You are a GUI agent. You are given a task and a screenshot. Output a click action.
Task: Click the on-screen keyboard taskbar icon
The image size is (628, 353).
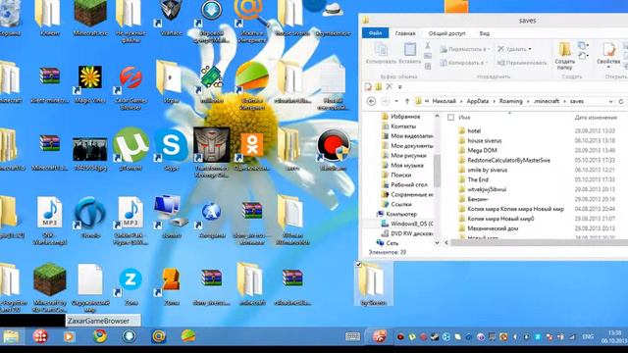pos(352,336)
